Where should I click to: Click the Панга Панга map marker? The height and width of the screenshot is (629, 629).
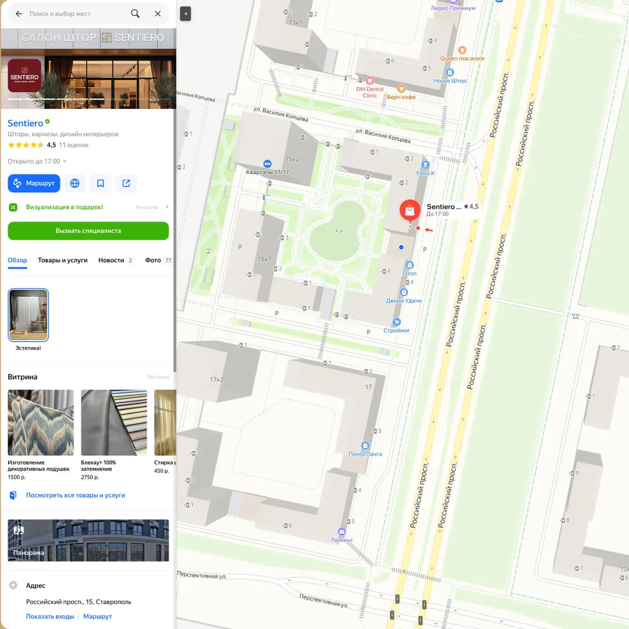[365, 446]
